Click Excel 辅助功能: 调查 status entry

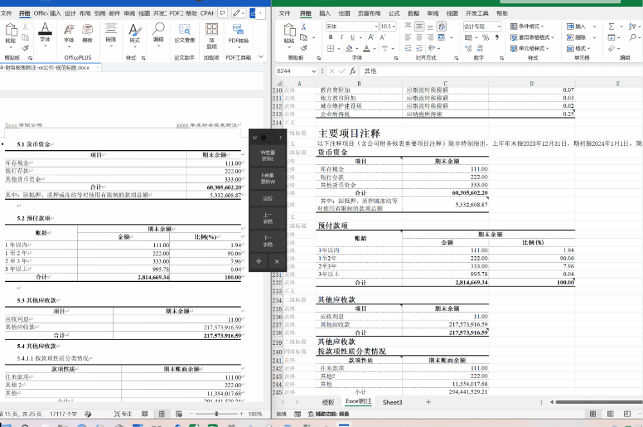pyautogui.click(x=328, y=414)
